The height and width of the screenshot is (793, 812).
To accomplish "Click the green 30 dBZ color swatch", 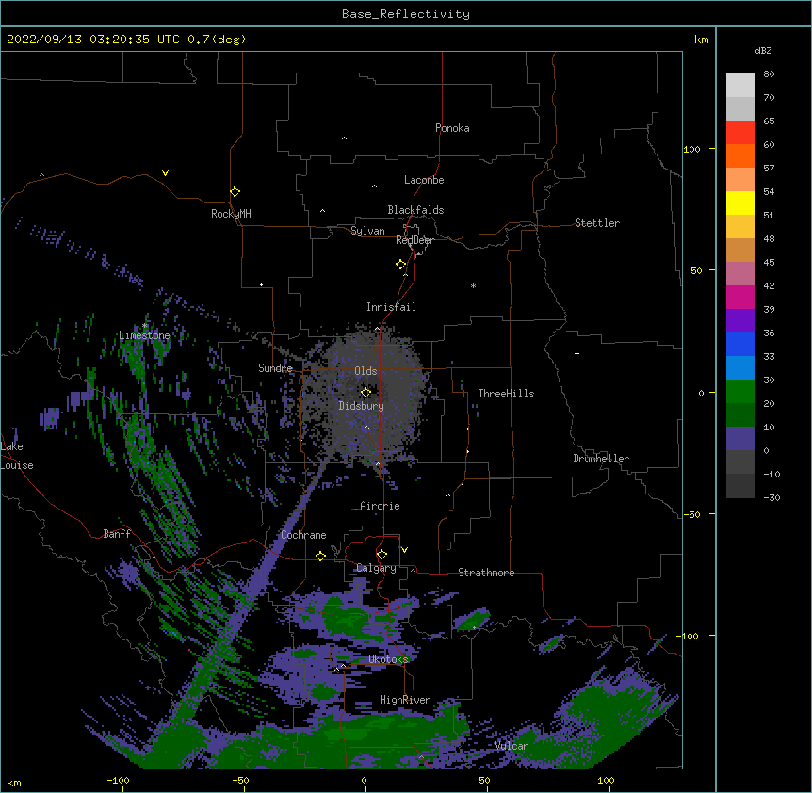I will pos(740,392).
